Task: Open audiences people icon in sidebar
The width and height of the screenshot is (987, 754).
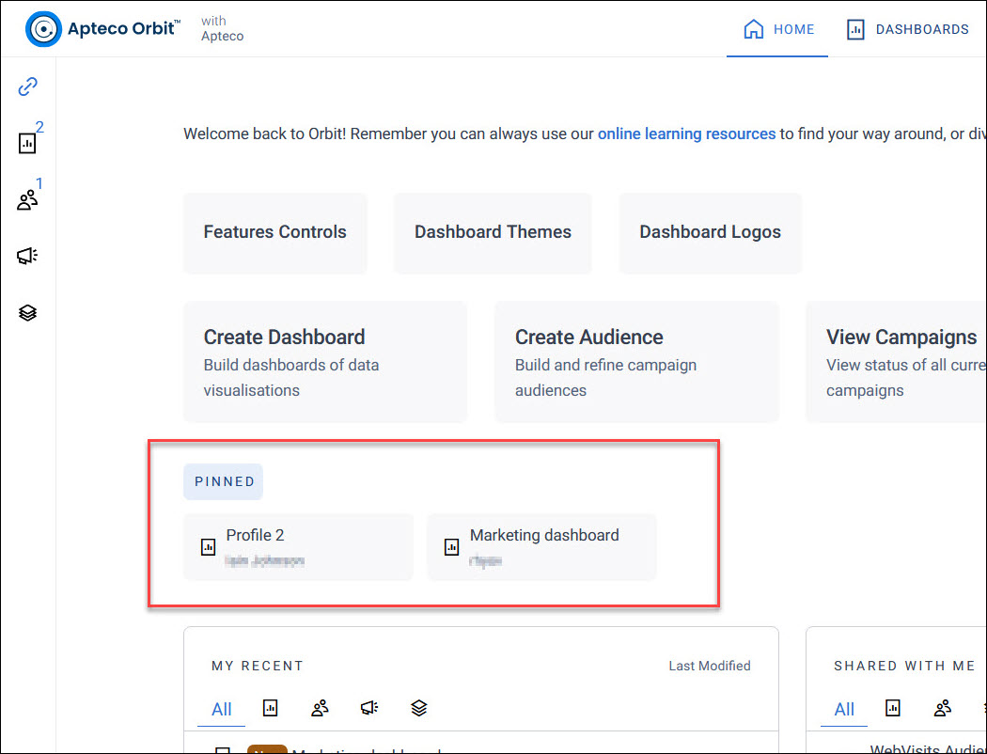Action: pyautogui.click(x=27, y=199)
